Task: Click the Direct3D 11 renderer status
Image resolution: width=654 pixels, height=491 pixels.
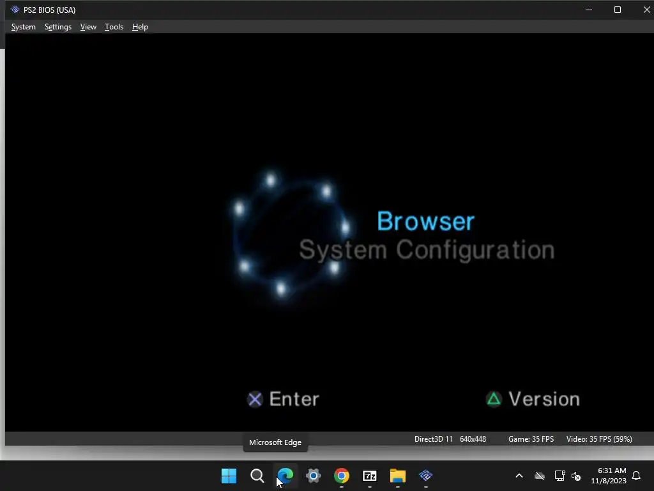Action: 434,439
